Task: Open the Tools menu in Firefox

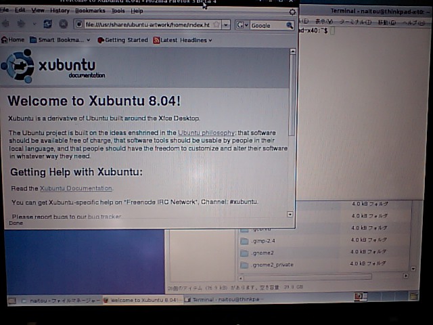Action: (118, 11)
